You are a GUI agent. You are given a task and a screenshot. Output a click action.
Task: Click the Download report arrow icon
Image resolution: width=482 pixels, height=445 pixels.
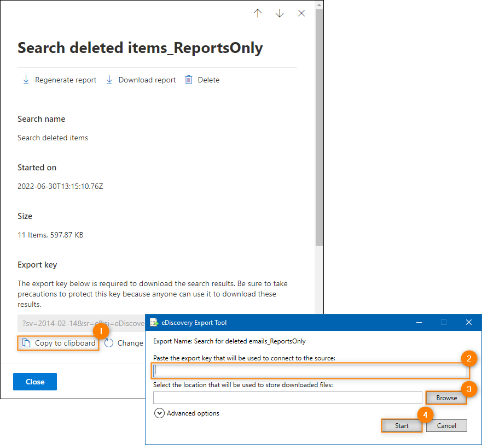109,80
